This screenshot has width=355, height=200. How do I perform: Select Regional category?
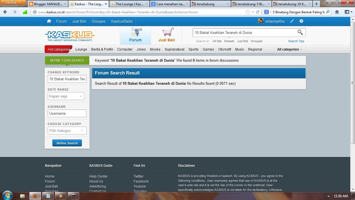(x=255, y=49)
